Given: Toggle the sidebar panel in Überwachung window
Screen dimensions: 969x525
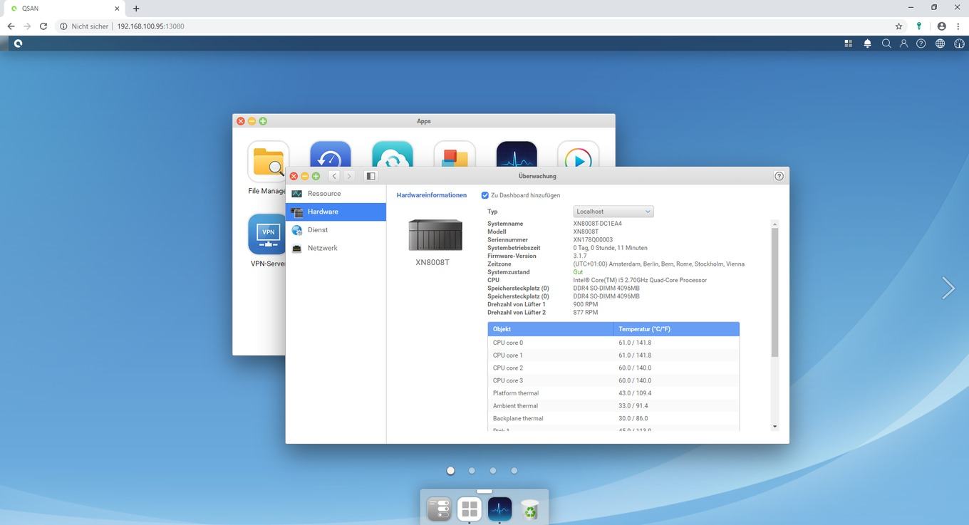Looking at the screenshot, I should pos(370,176).
